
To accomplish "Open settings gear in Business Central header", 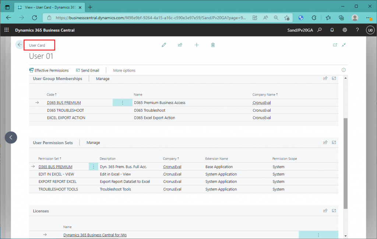I will click(345, 30).
